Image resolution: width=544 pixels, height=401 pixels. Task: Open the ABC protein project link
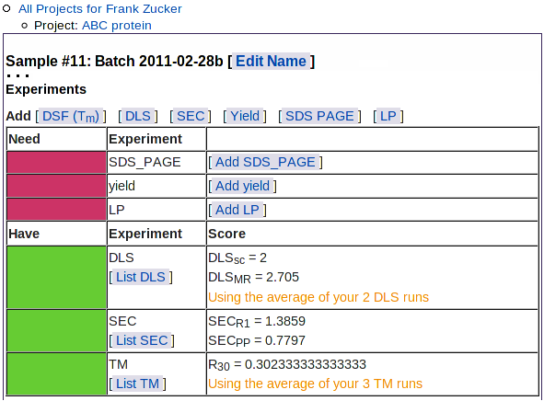coord(117,26)
